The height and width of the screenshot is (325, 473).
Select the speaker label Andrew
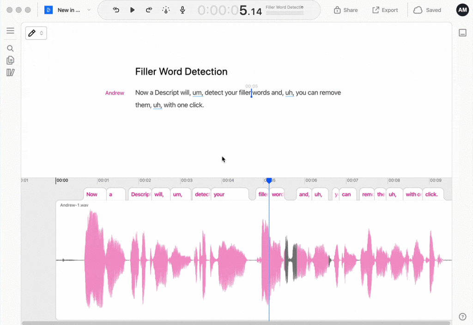coord(115,93)
